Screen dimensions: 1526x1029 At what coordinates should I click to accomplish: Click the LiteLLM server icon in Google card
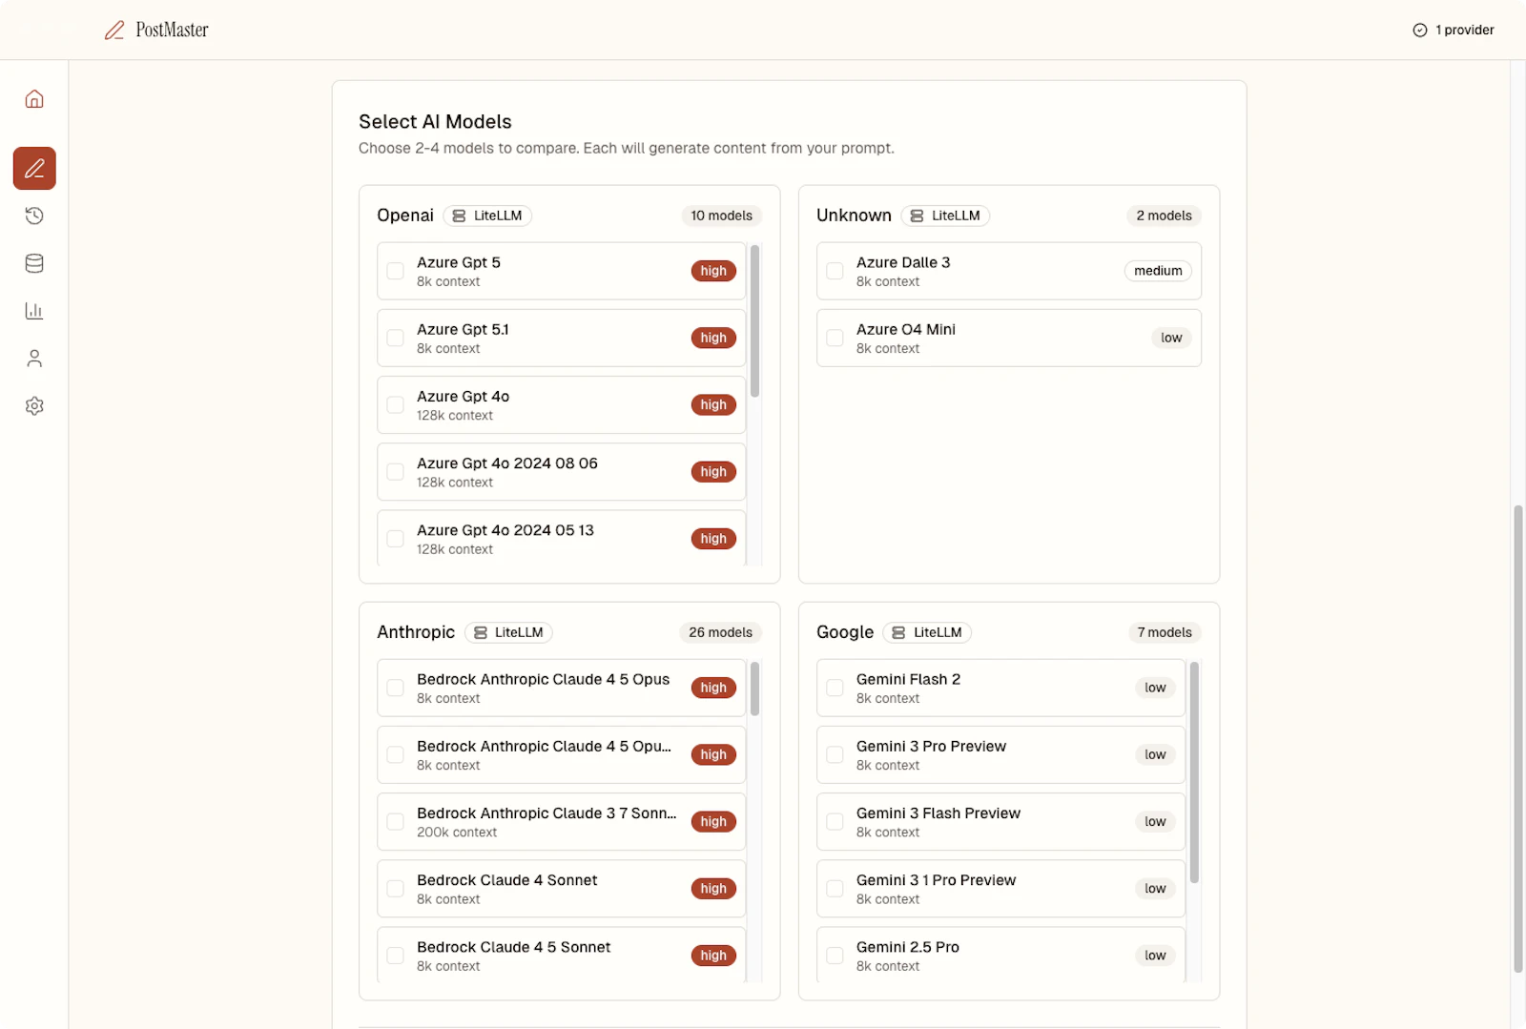point(898,632)
